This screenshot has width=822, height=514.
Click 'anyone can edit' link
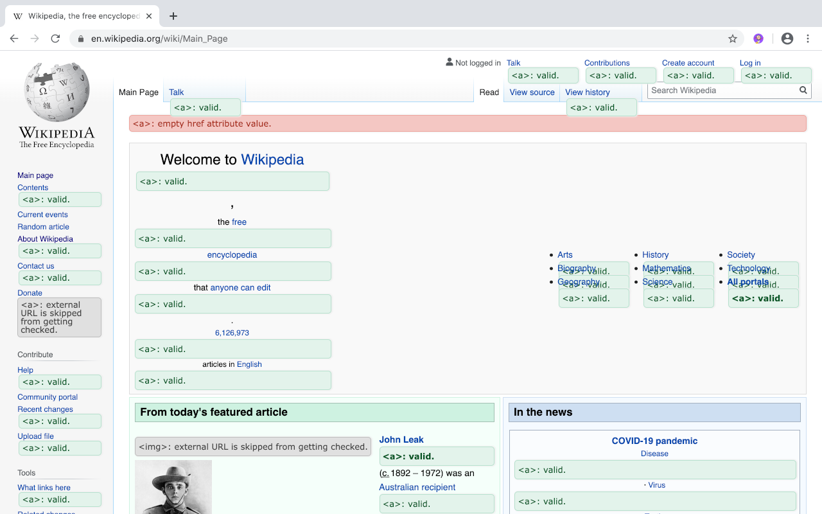tap(240, 288)
